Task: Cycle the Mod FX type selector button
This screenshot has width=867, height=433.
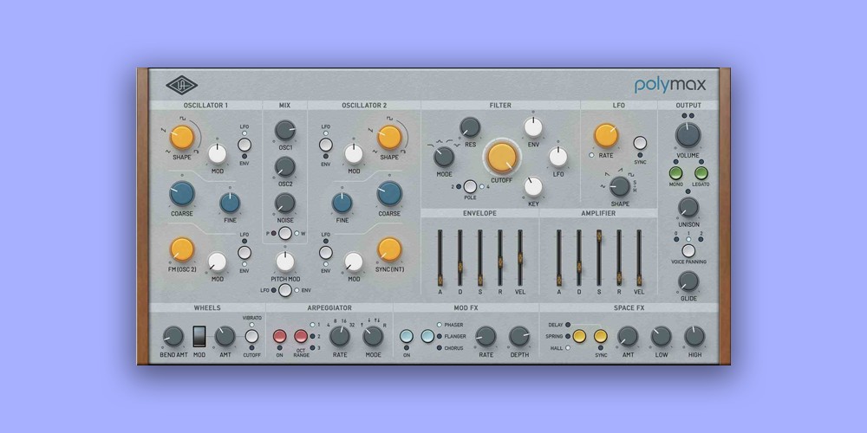Action: point(427,336)
